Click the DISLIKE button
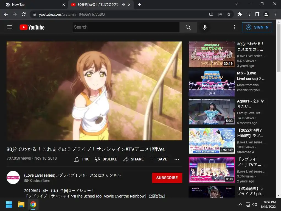The image size is (281, 211). pos(106,159)
